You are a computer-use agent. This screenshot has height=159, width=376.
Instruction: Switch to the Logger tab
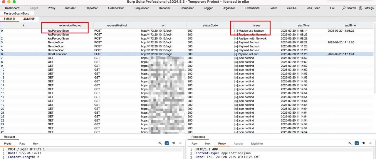coord(208,8)
